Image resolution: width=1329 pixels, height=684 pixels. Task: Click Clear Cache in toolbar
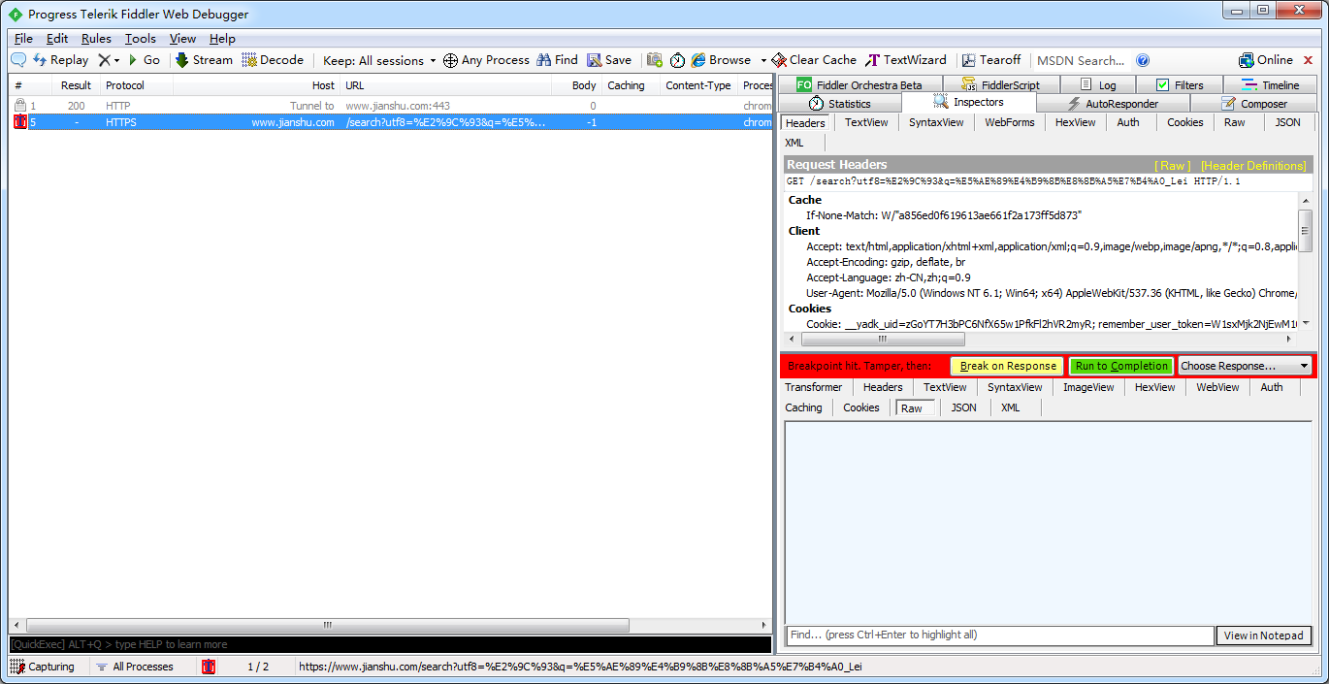click(x=814, y=60)
